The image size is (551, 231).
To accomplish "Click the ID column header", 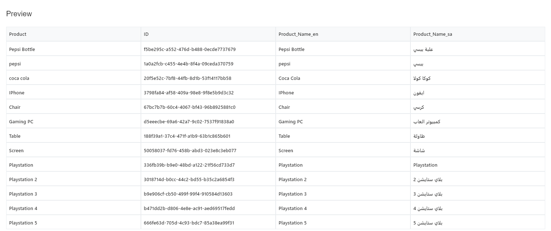I will (x=146, y=34).
